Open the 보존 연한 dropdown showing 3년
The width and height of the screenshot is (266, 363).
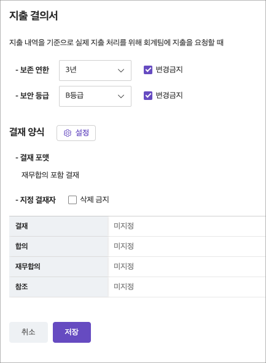tap(95, 71)
